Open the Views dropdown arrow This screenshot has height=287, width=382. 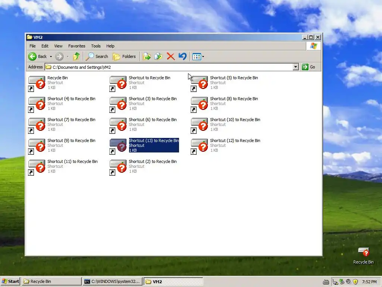(203, 57)
